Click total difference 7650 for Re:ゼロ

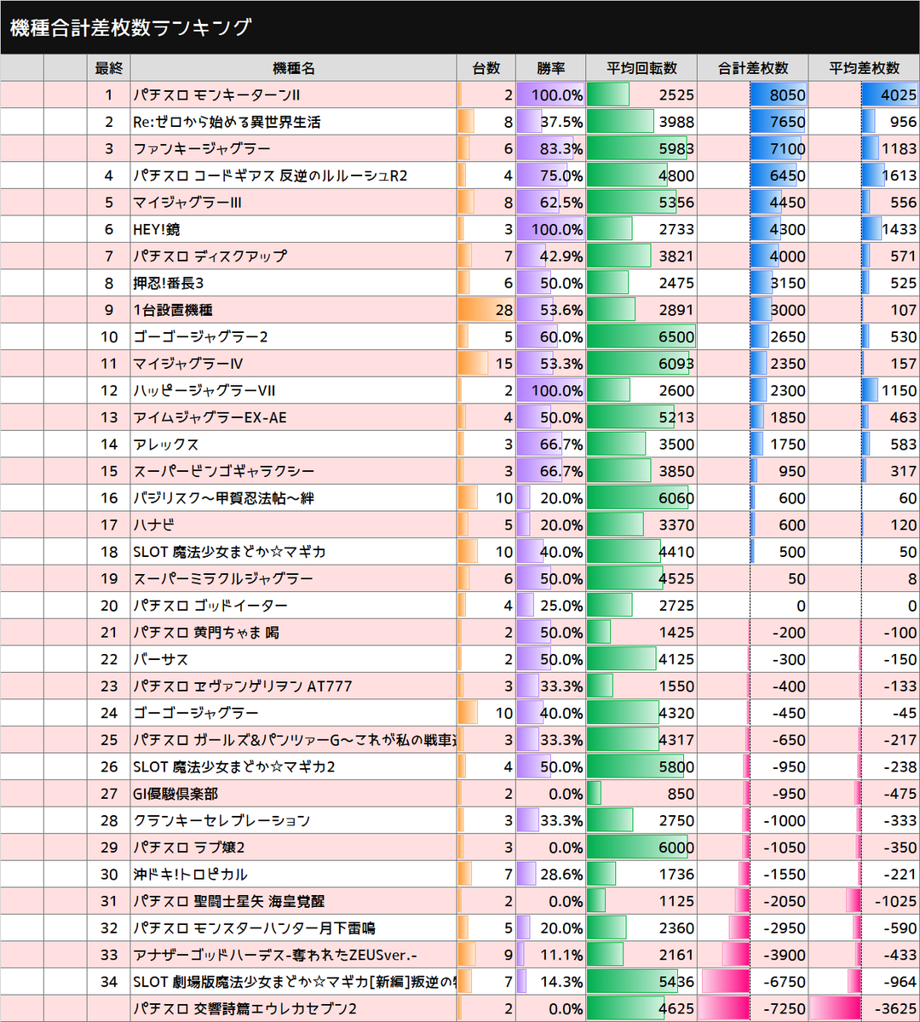click(x=753, y=122)
